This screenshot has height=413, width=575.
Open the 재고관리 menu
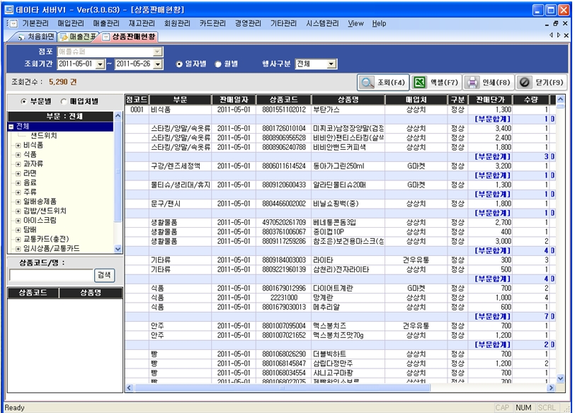point(142,23)
